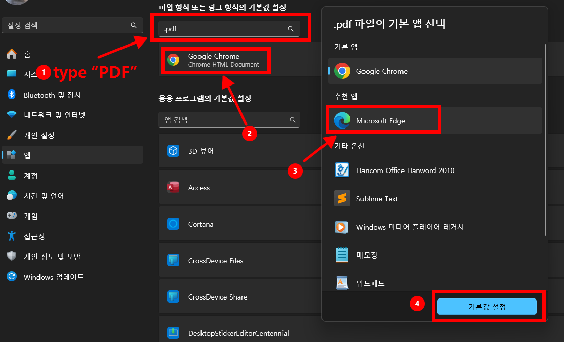The image size is (564, 342).
Task: Open 네트워크 및 인터넷 section
Action: [54, 115]
